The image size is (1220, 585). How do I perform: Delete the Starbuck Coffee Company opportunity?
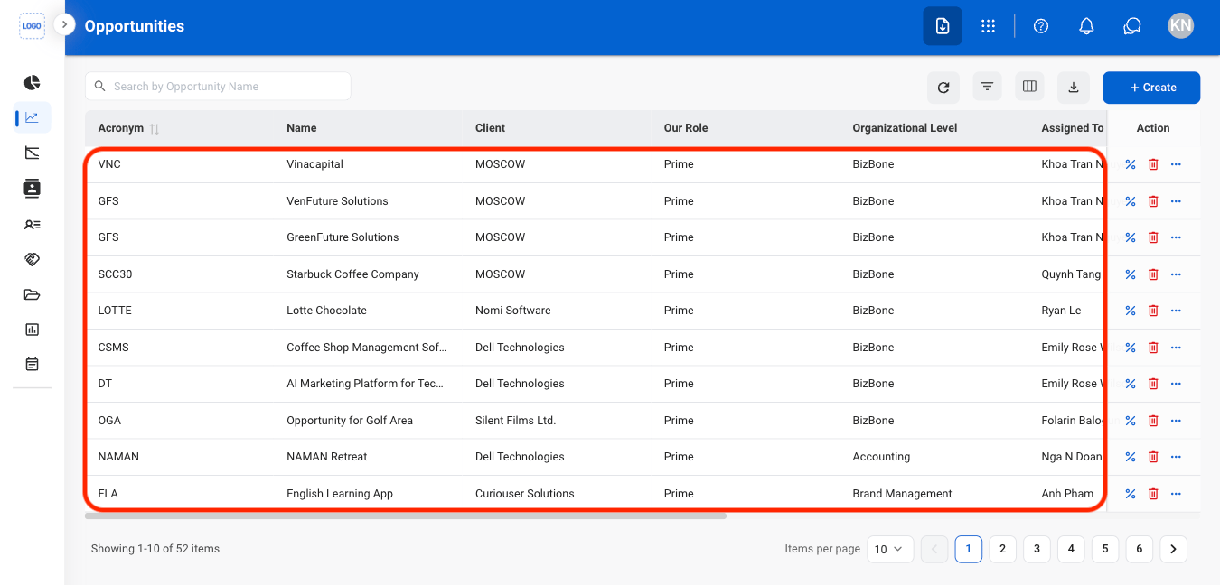pyautogui.click(x=1153, y=274)
